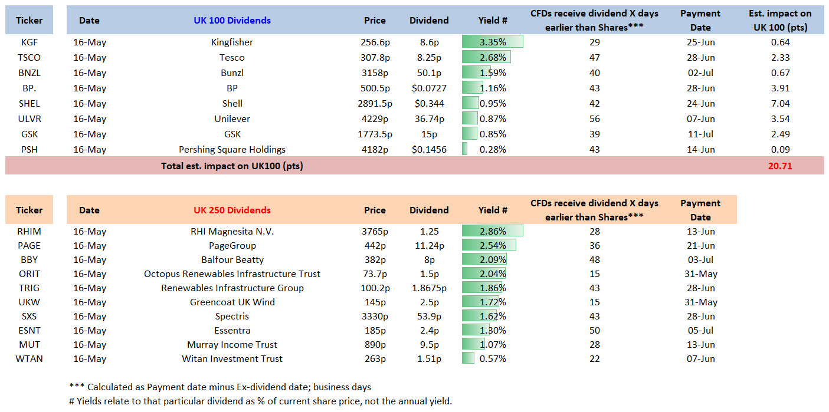Click the UK 250 Dividends header

[x=232, y=210]
